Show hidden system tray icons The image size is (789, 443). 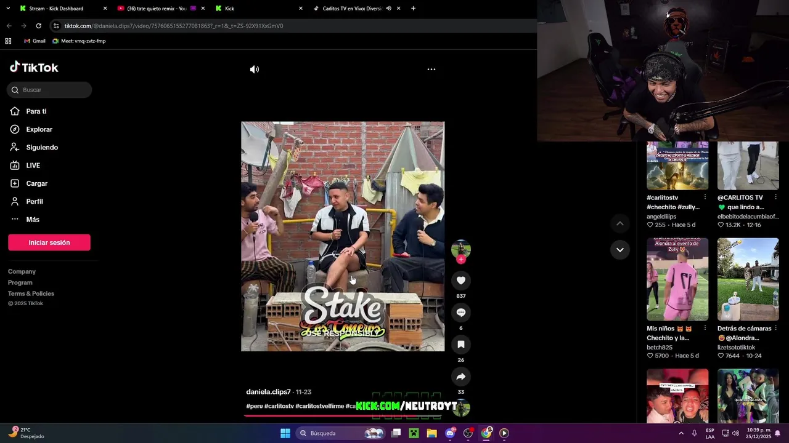tap(680, 433)
